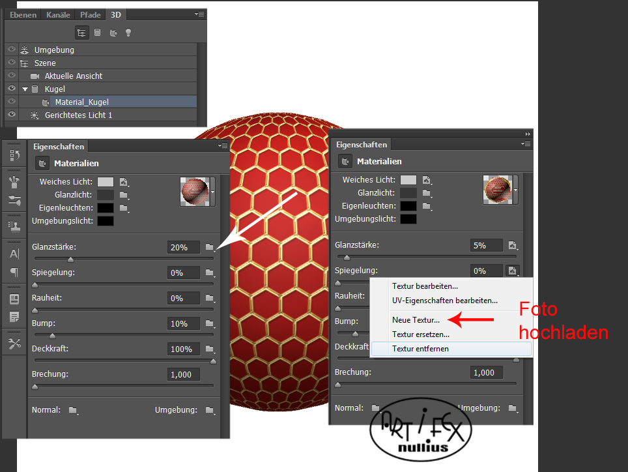Click Umgebung folder icon in right panel
Viewport: 628px width, 472px height.
click(x=513, y=408)
